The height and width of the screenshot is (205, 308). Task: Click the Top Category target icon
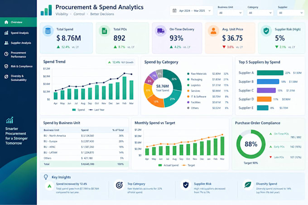pyautogui.click(x=119, y=185)
